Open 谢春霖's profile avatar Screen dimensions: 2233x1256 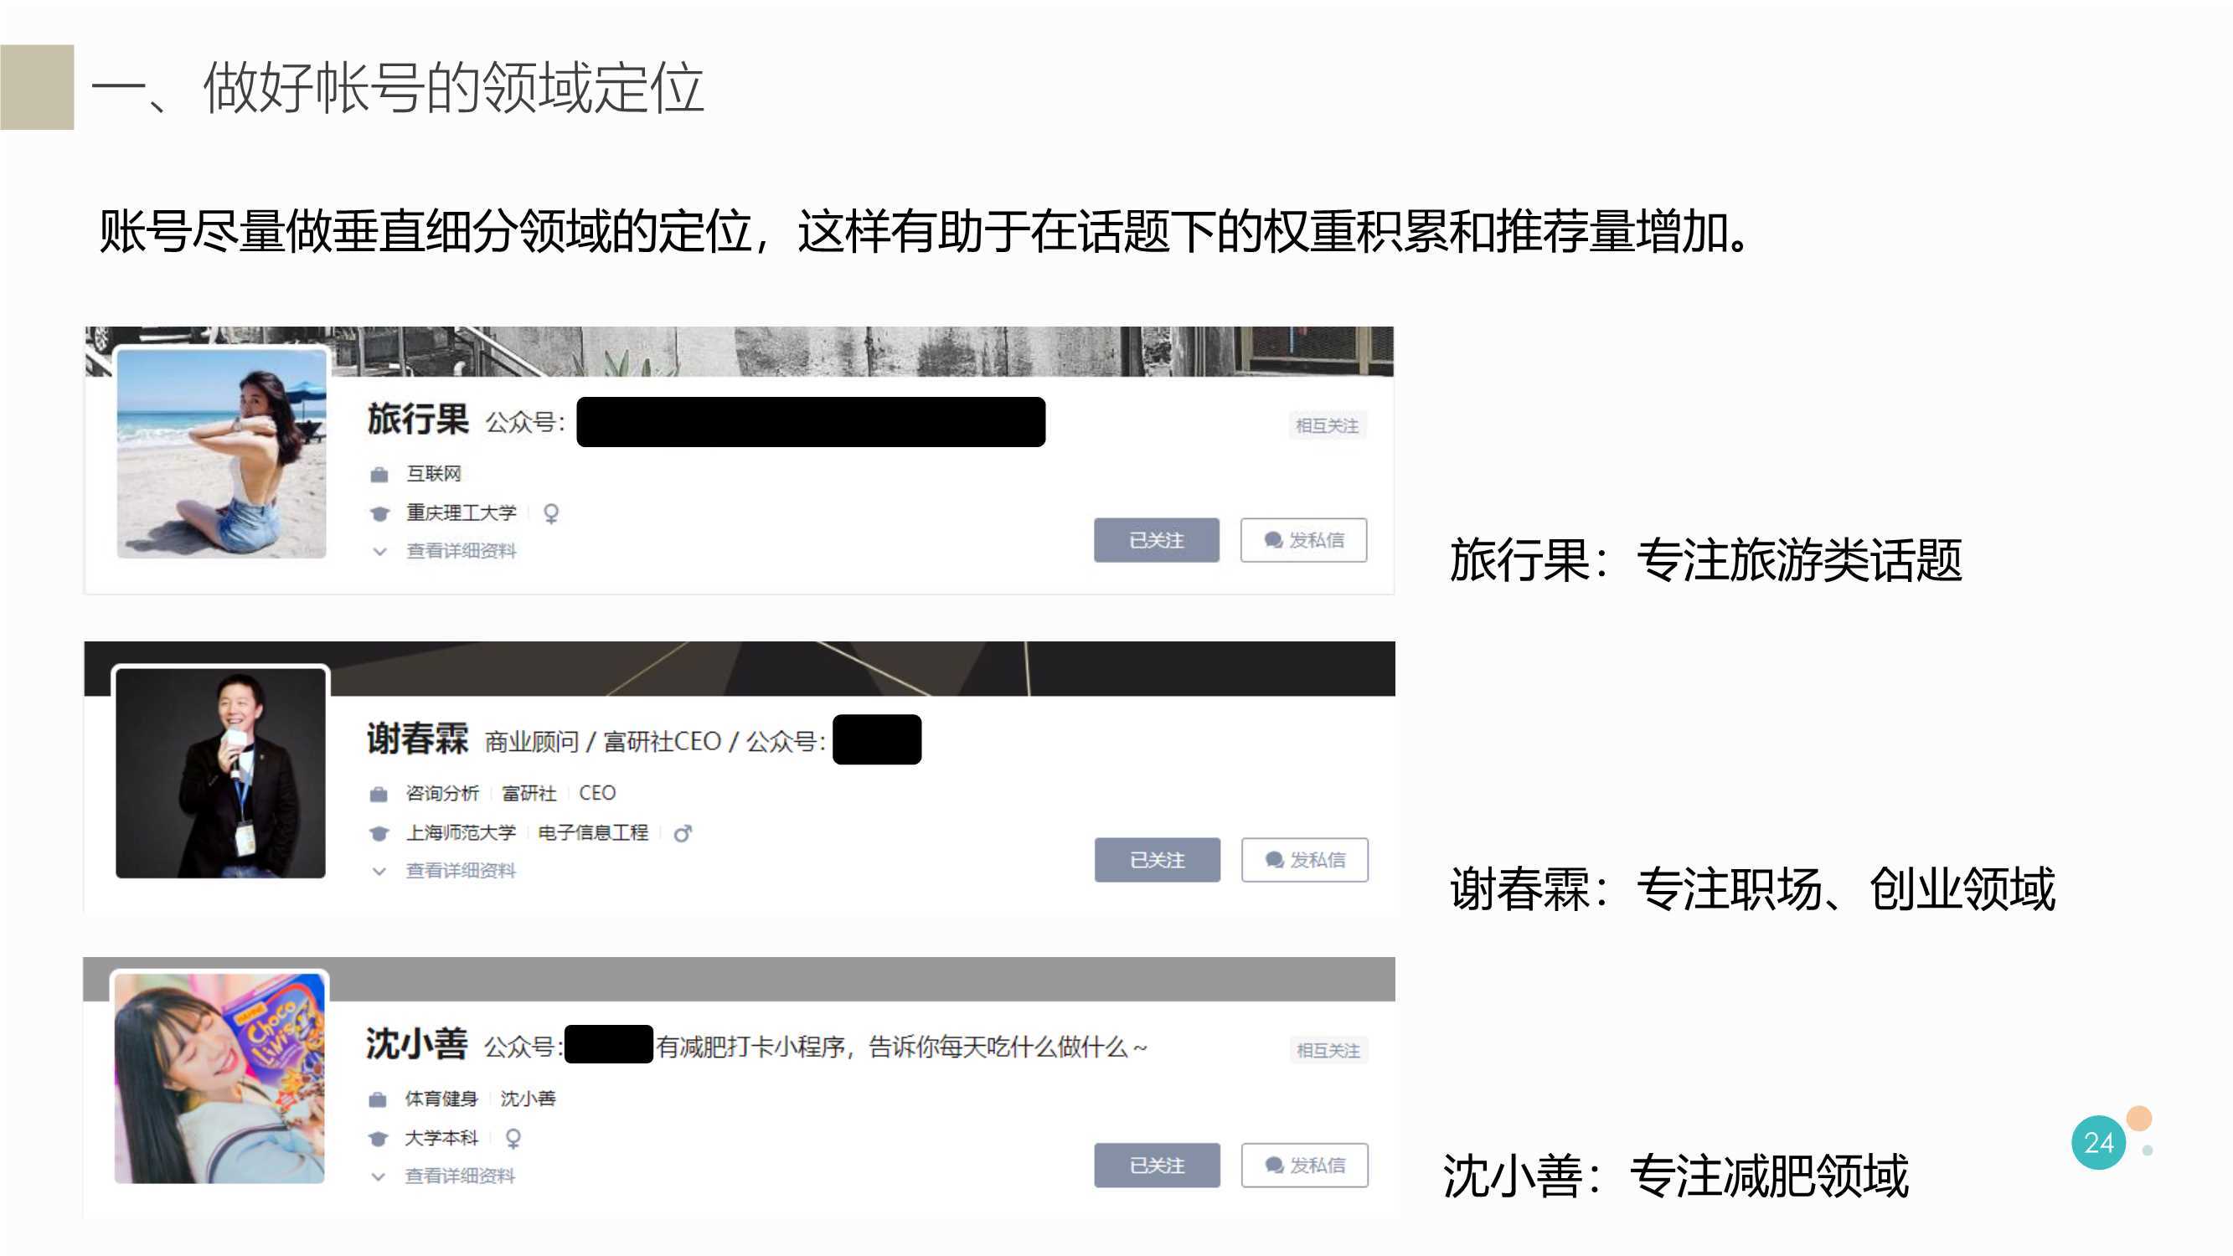click(x=220, y=773)
